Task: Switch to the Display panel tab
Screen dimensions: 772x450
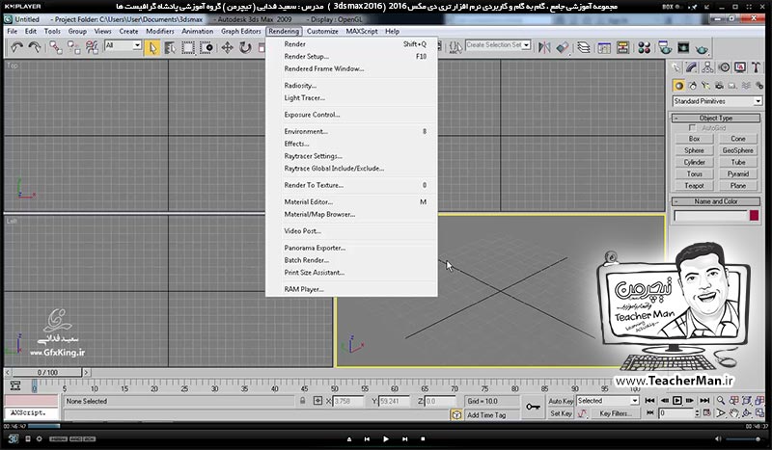Action: (x=739, y=67)
